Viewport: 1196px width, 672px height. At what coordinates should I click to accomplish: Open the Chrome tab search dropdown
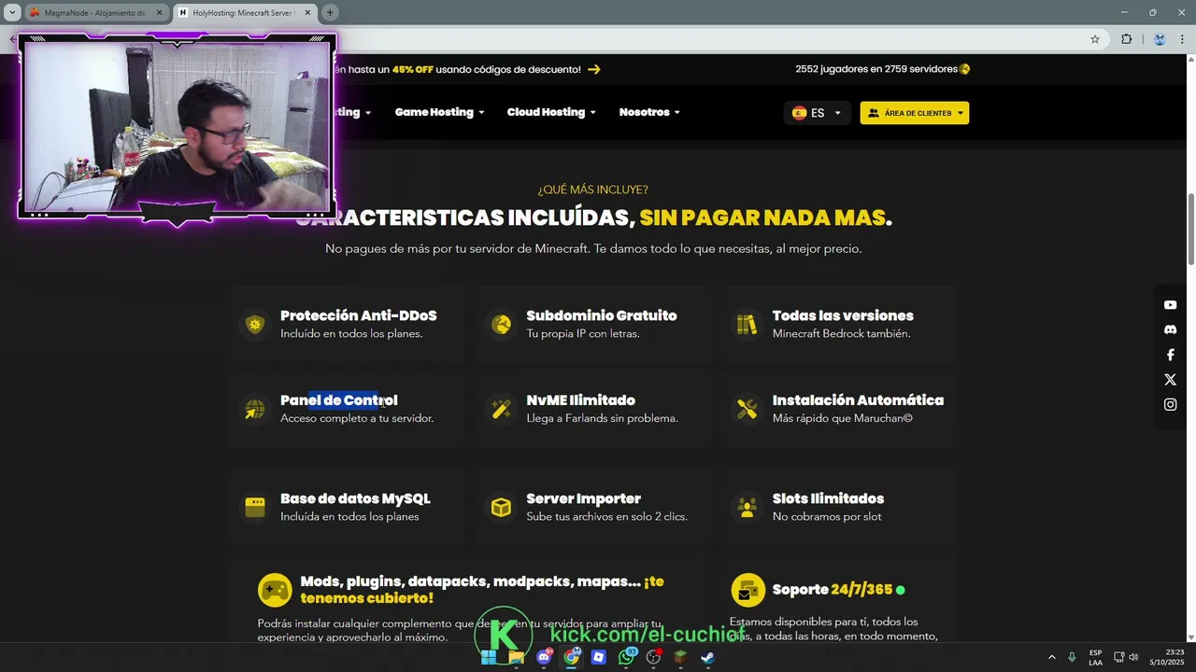click(x=12, y=12)
